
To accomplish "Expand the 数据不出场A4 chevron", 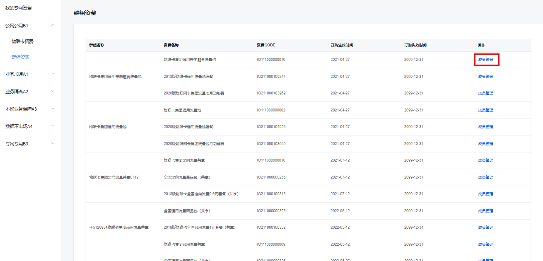I will click(53, 126).
